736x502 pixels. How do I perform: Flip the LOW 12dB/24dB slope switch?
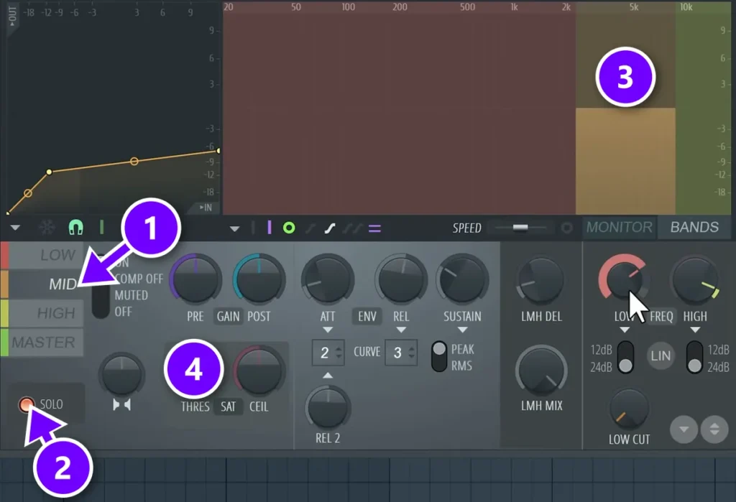(x=625, y=357)
